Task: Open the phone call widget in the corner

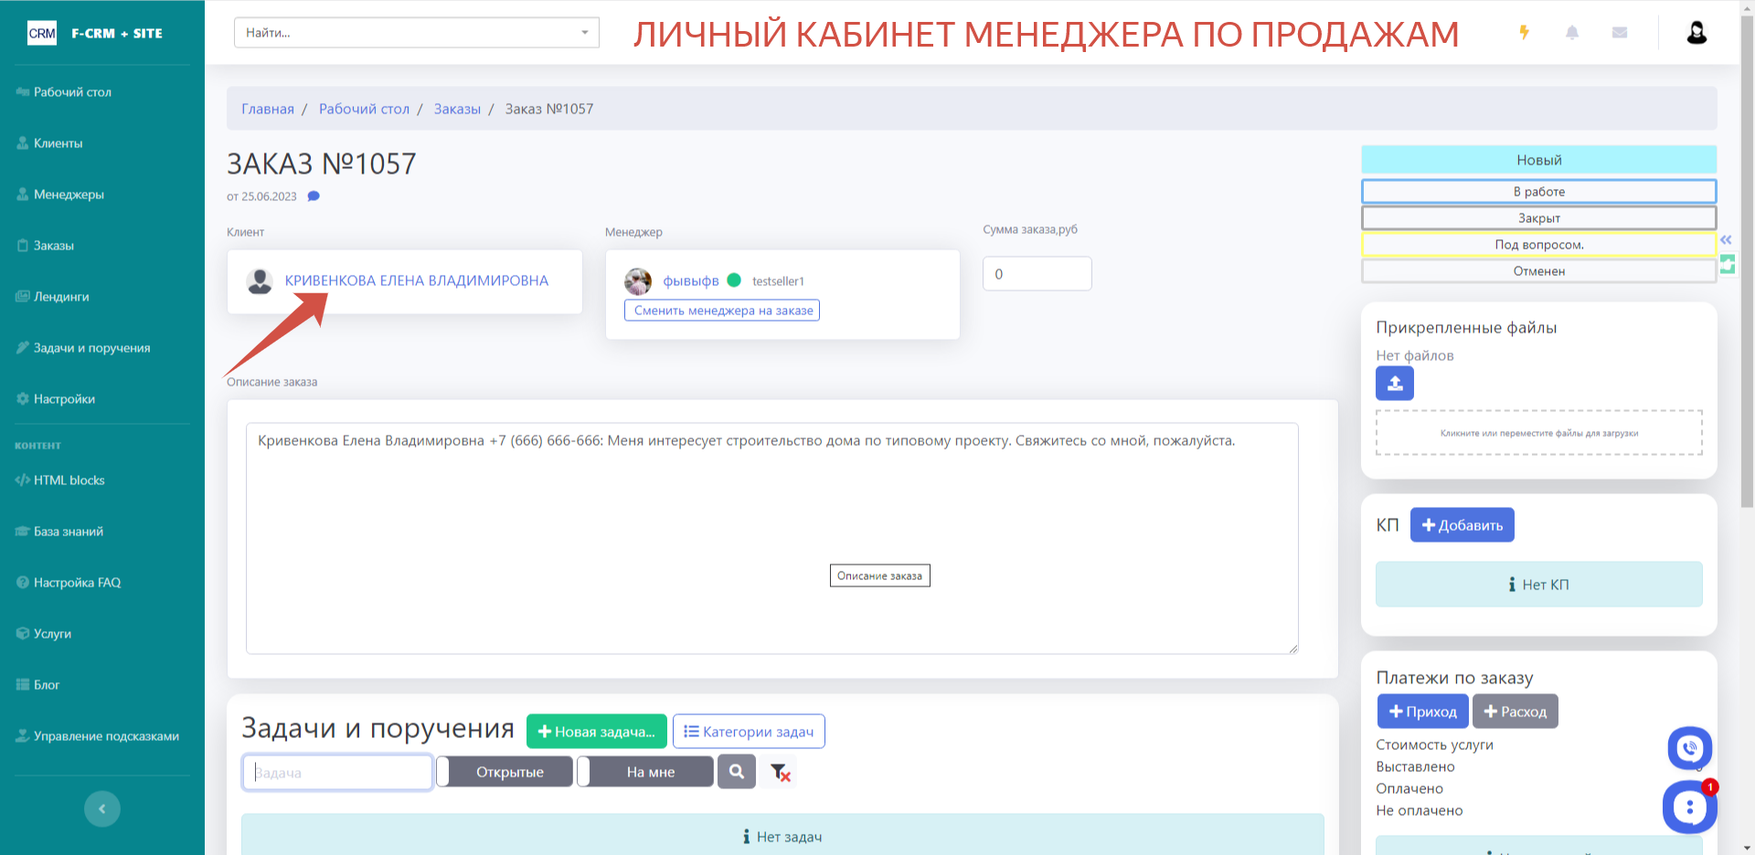Action: pos(1690,748)
